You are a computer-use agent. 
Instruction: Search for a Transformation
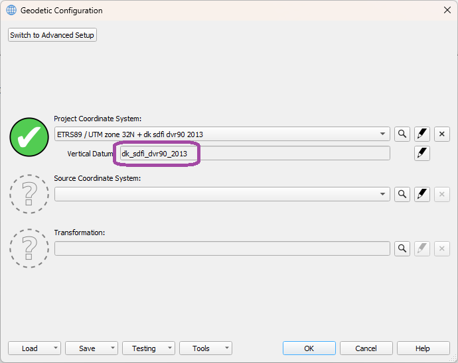tap(402, 249)
